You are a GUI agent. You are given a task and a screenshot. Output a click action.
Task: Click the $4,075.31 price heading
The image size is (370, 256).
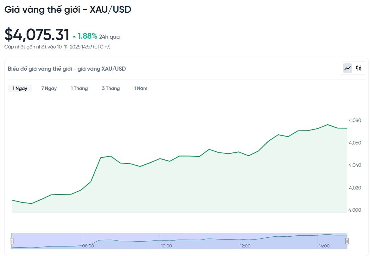[x=37, y=35]
